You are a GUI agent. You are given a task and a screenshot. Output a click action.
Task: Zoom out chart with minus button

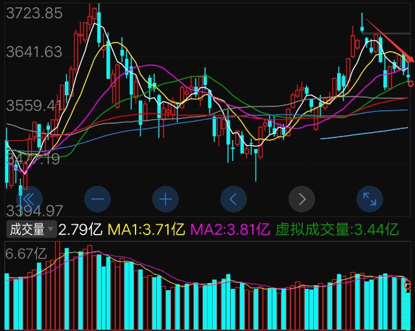(x=97, y=199)
